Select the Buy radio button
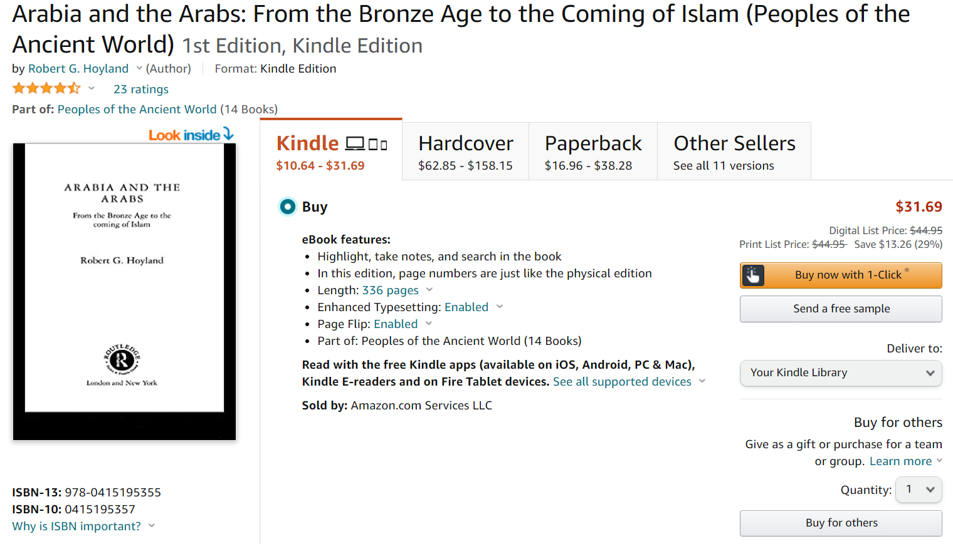Screen dimensions: 953x544 [x=288, y=207]
